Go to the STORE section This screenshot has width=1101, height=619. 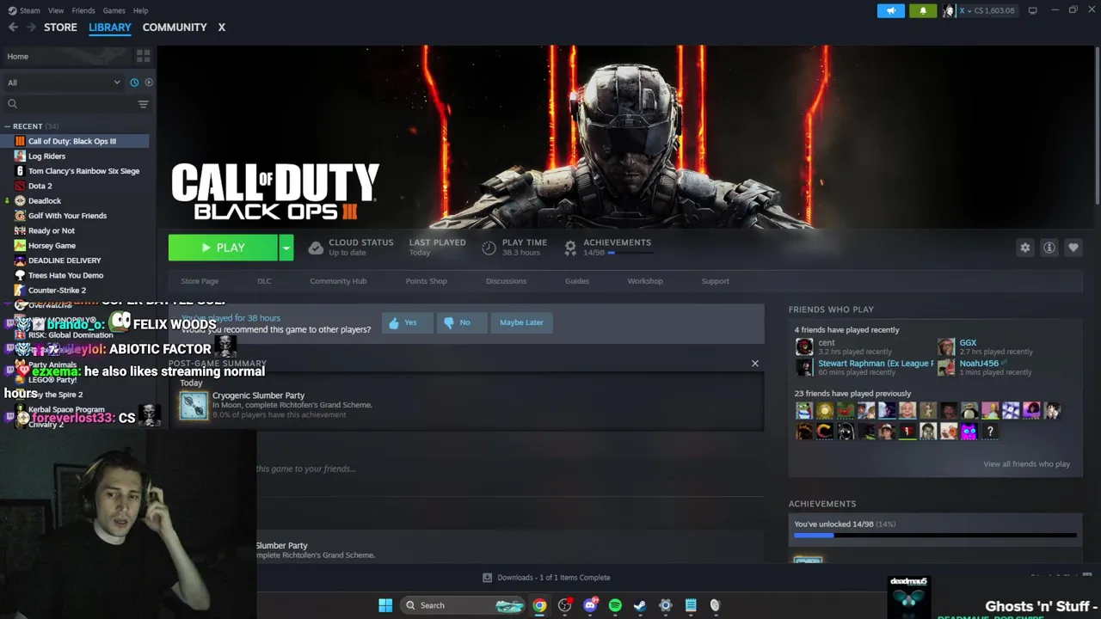pos(60,28)
